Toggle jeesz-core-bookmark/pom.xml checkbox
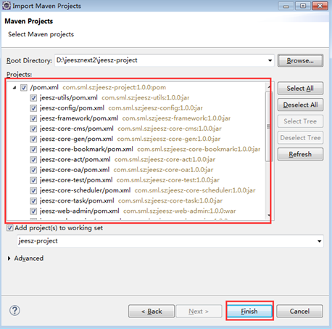Viewport: 332px width, 329px height. 33,149
